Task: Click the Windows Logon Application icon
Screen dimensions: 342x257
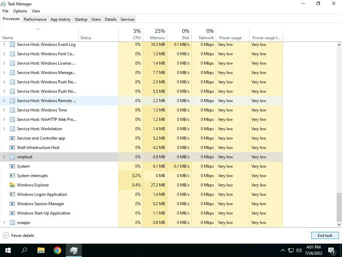Action: coord(12,194)
